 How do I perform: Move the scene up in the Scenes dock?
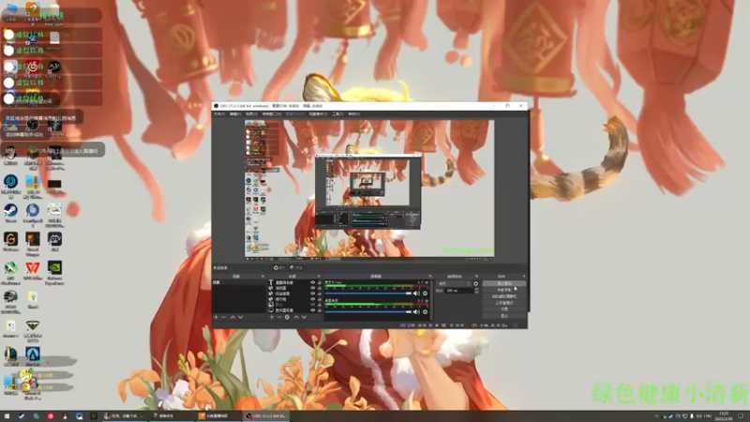tap(232, 317)
